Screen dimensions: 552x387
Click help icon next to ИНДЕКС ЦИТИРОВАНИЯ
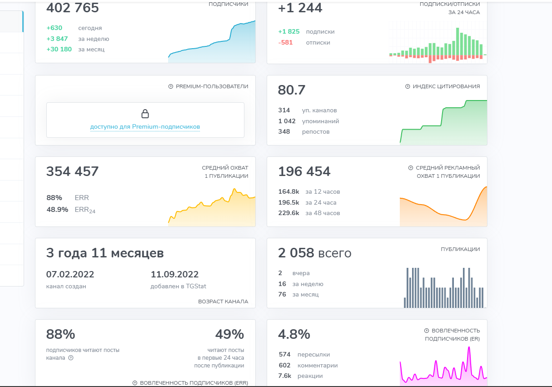click(408, 86)
